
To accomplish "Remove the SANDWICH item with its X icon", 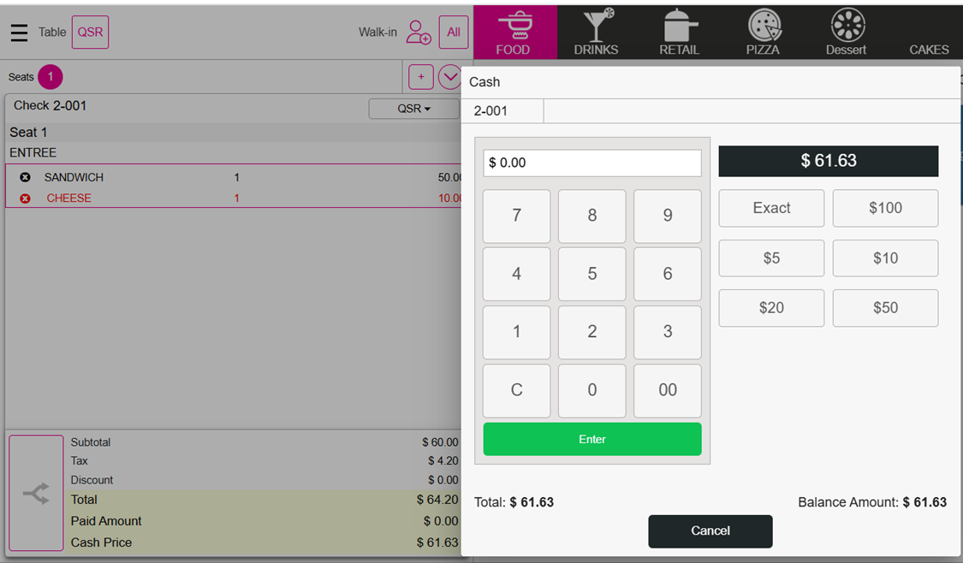I will [x=25, y=177].
